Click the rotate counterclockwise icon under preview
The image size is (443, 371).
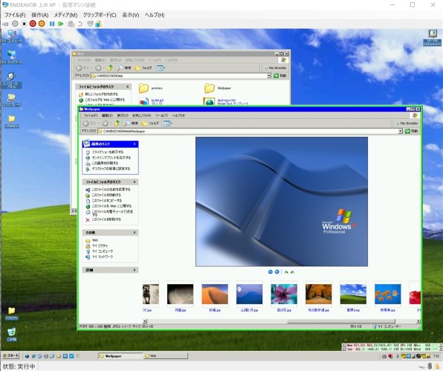point(292,272)
